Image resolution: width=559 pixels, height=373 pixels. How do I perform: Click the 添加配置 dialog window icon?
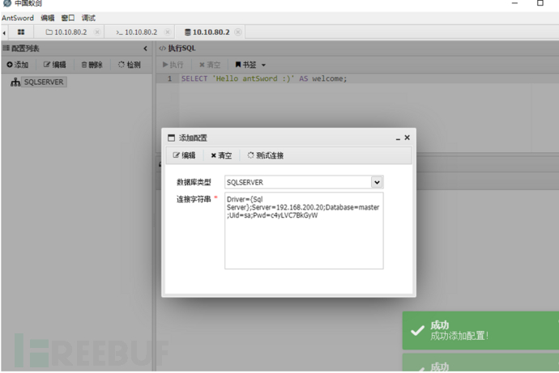click(172, 138)
